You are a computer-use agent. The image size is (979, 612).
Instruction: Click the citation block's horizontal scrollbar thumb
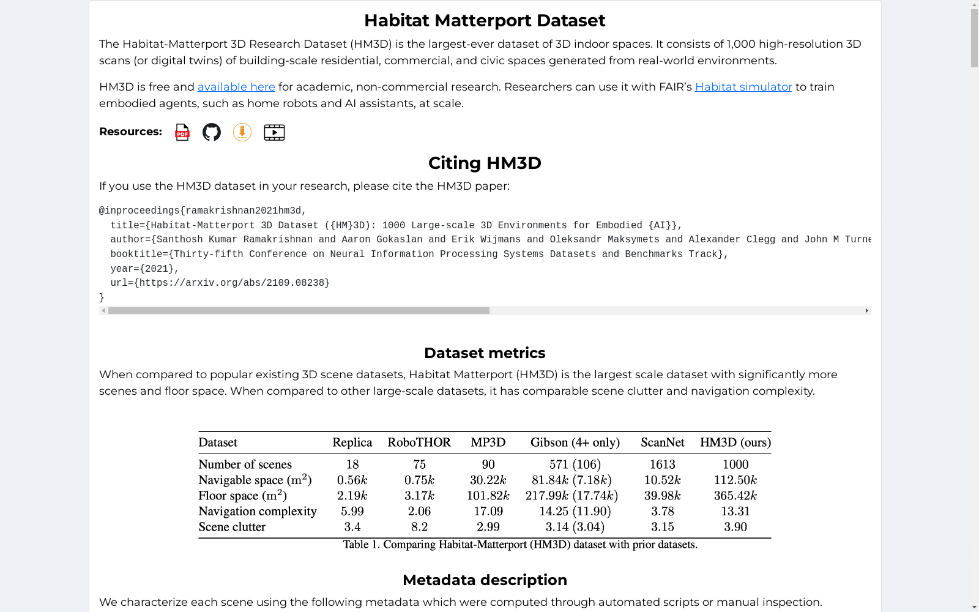click(x=299, y=311)
